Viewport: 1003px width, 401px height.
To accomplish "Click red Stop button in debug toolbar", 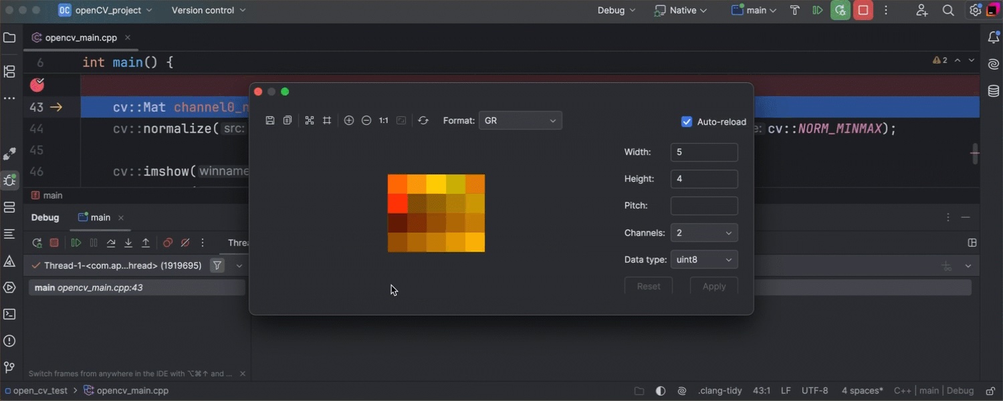I will [54, 243].
